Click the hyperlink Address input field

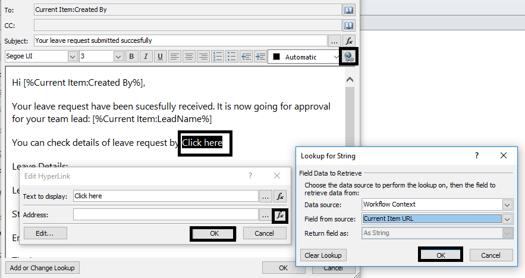(165, 215)
